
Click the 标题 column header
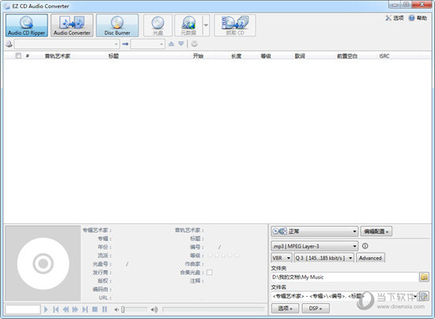[113, 56]
